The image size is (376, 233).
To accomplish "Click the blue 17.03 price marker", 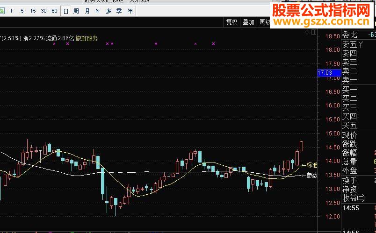I will (x=329, y=73).
